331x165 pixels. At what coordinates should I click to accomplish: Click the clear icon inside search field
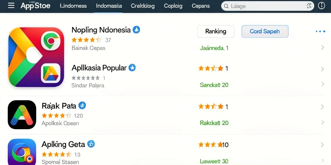tap(309, 6)
